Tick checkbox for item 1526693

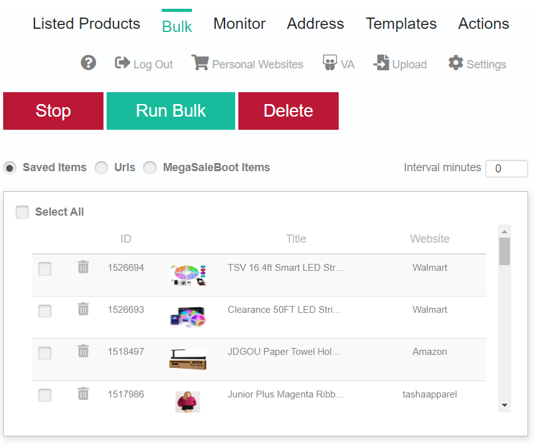pyautogui.click(x=45, y=311)
